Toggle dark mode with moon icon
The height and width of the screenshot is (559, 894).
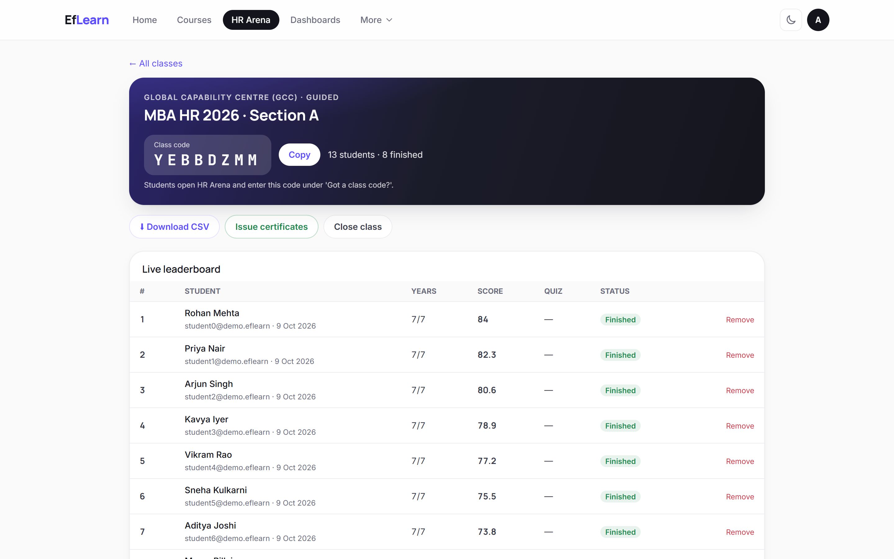[791, 20]
